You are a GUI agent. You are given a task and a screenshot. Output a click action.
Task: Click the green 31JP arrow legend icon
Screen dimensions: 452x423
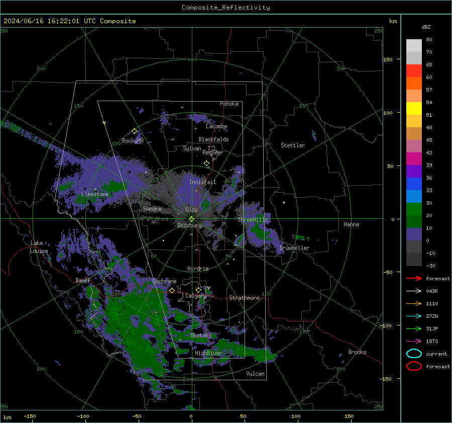(x=414, y=328)
